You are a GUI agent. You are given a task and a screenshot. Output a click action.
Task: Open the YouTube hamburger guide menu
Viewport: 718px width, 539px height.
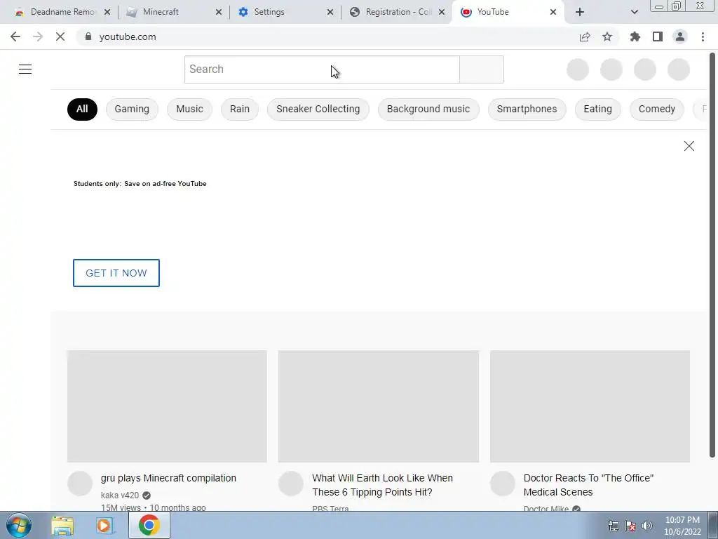pos(25,69)
